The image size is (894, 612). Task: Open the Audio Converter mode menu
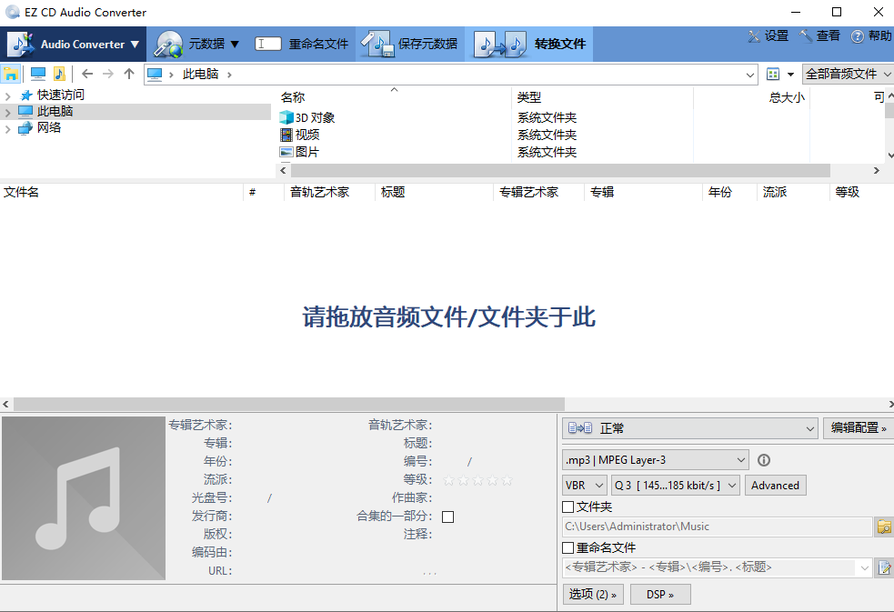pos(73,44)
